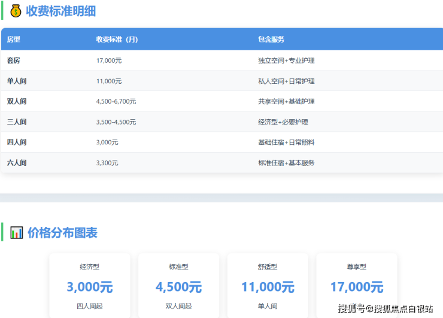Screen dimensions: 443x318
Task: Select the 四人间 row label
Action: (17, 142)
